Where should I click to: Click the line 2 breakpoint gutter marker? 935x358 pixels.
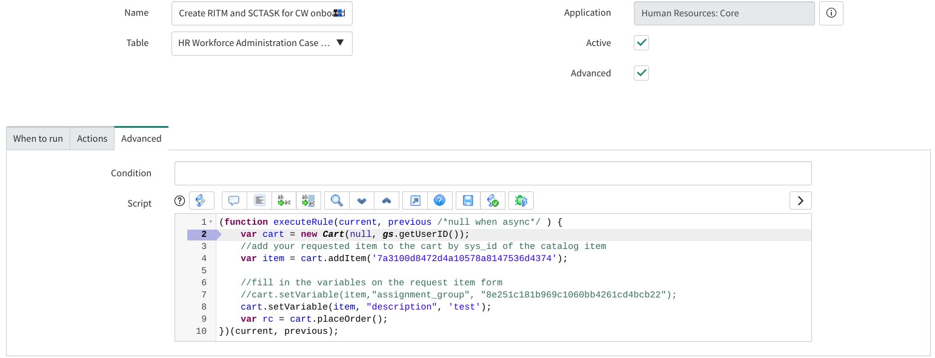[x=204, y=234]
